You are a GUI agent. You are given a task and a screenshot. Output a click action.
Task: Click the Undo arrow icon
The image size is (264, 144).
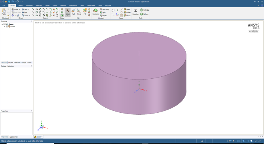click(x=12, y=2)
